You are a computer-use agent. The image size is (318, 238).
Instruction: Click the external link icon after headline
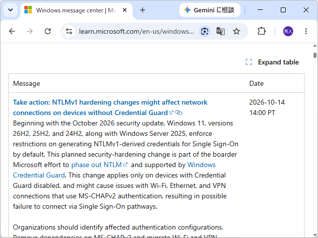pyautogui.click(x=171, y=113)
